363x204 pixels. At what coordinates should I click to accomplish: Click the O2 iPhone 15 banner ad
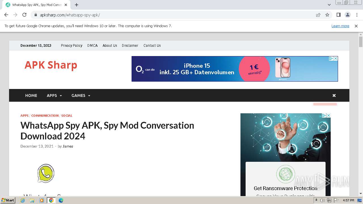click(235, 69)
